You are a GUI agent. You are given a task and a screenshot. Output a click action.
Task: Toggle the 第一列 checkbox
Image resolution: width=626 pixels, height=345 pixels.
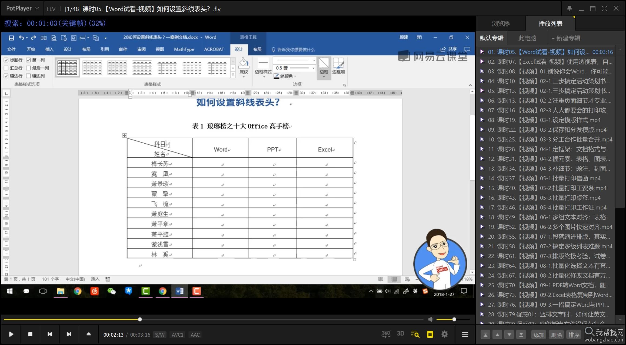(x=28, y=60)
